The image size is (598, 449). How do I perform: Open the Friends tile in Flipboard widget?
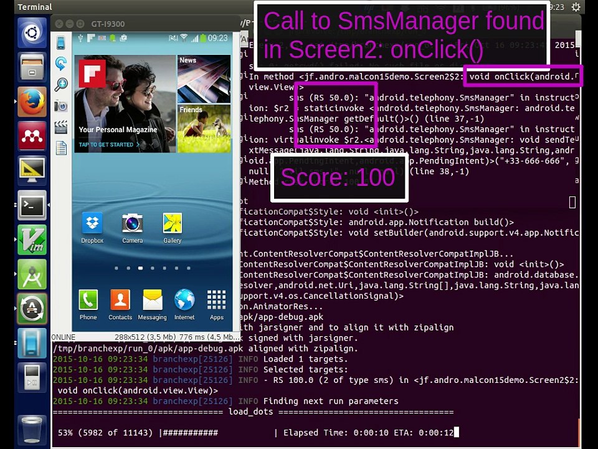pos(204,129)
